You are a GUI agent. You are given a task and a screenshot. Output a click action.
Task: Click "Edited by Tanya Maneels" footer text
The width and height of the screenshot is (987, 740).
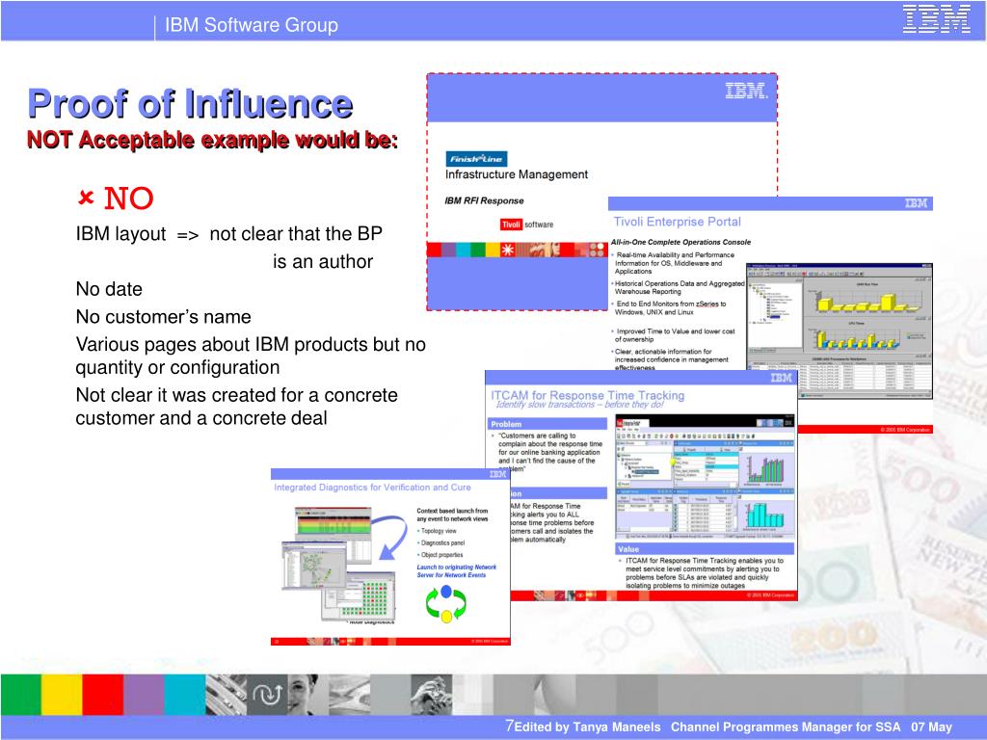coord(587,727)
